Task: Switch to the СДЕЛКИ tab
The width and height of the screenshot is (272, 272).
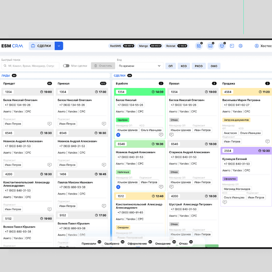Action: click(120, 75)
